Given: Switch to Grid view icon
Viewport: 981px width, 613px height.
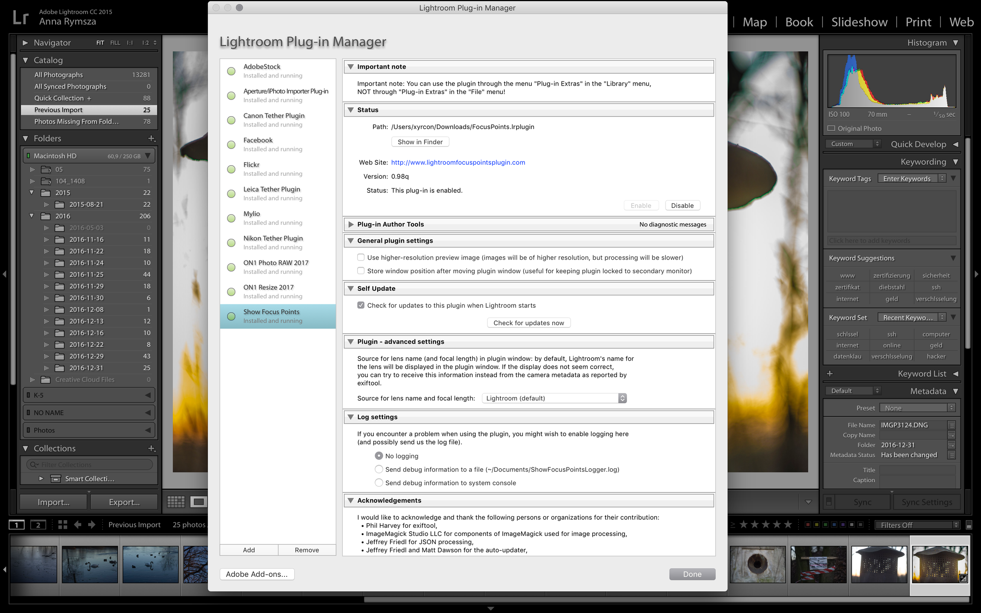Looking at the screenshot, I should point(176,502).
